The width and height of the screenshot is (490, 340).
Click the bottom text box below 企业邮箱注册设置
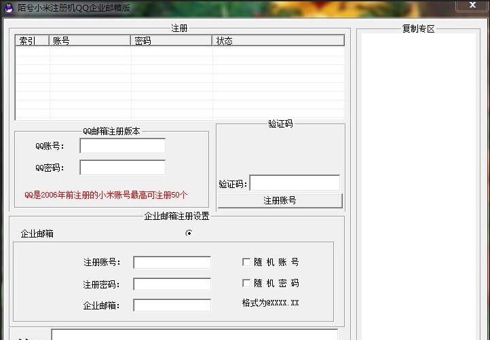[x=194, y=335]
